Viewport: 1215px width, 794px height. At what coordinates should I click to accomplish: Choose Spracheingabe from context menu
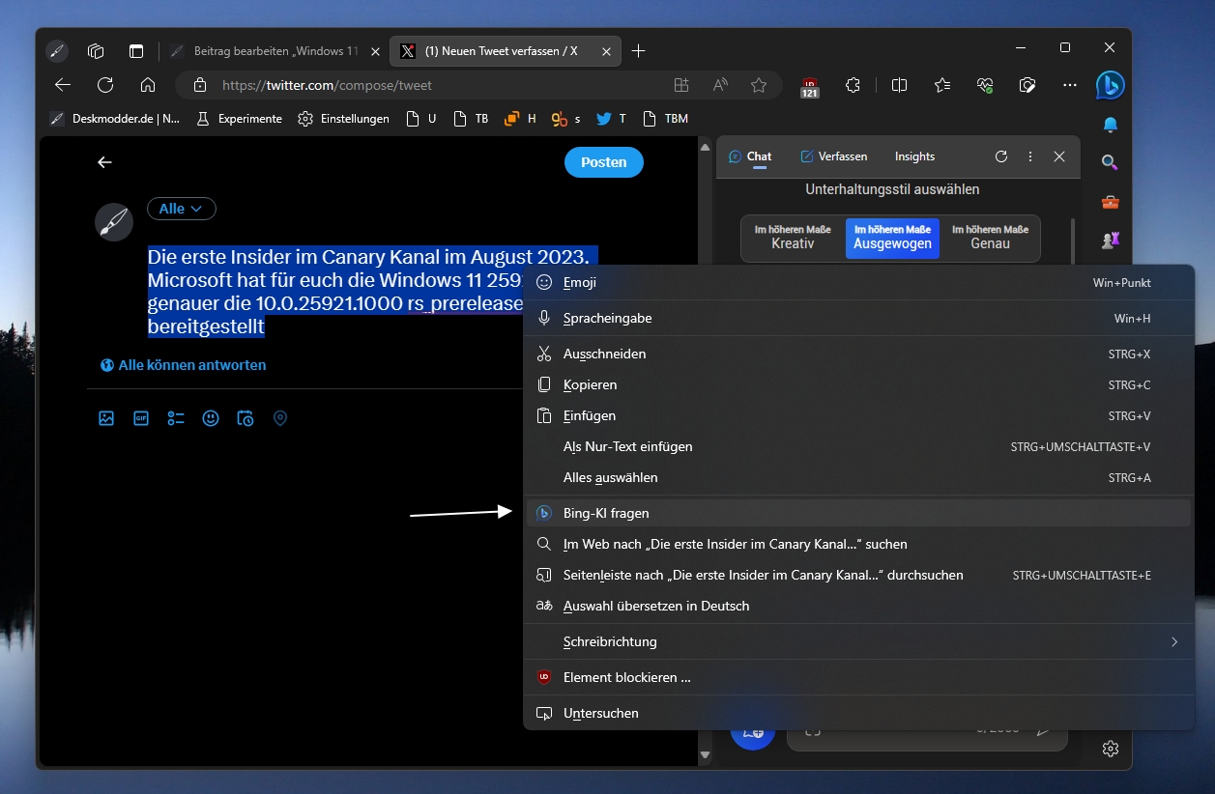click(x=858, y=318)
